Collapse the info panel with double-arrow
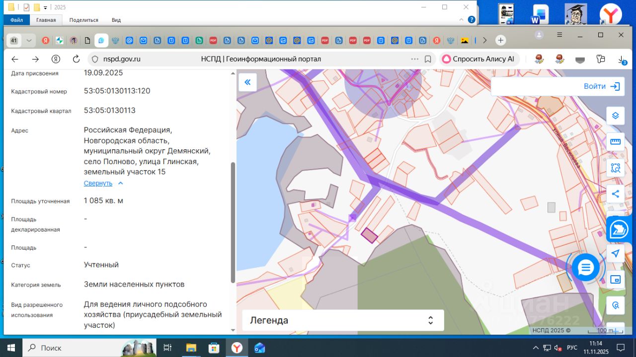636x357 pixels. pyautogui.click(x=247, y=82)
